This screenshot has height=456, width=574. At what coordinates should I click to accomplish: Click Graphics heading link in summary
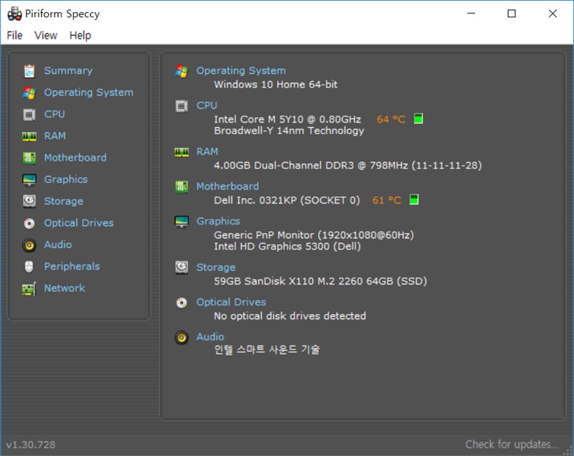coord(218,221)
